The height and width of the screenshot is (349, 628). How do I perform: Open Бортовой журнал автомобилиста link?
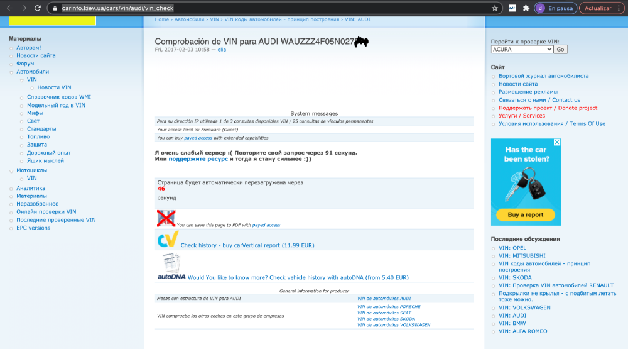(x=543, y=76)
